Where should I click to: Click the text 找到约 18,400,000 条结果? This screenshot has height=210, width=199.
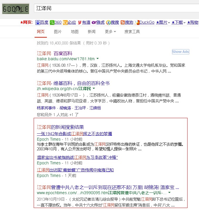pyautogui.click(x=59, y=43)
